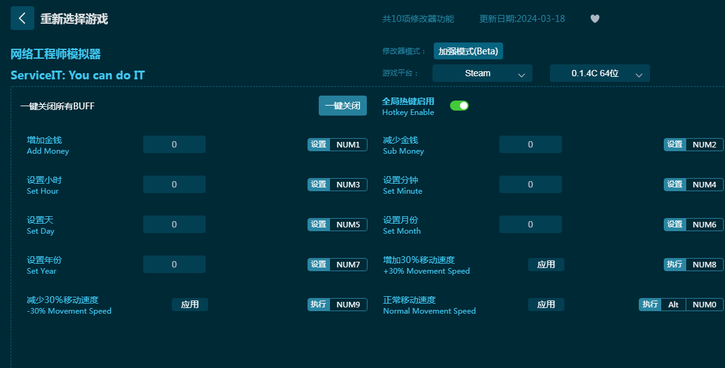Click the back arrow icon
Screen dimensions: 725x368
pos(22,19)
